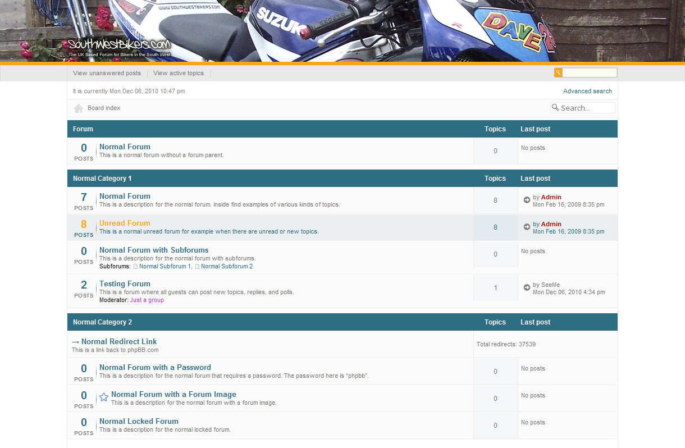
Task: Follow the Normal Redirect Link
Action: click(x=118, y=341)
